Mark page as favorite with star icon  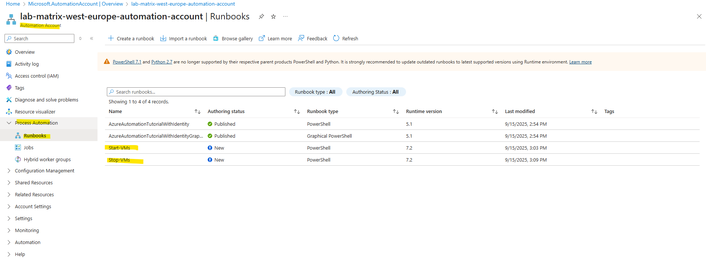coord(273,16)
